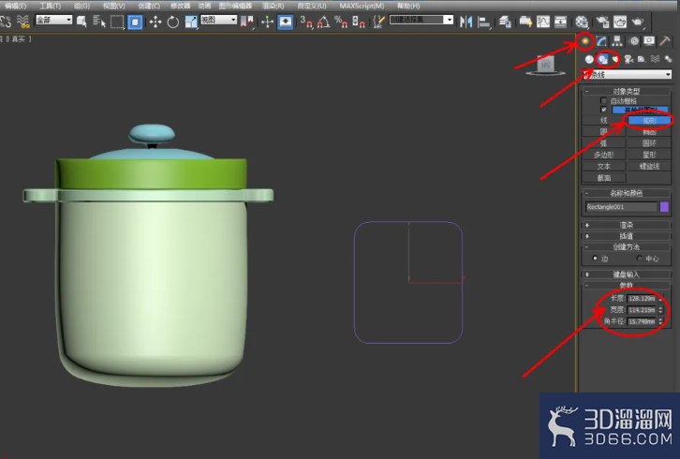The height and width of the screenshot is (459, 680).
Task: Open Render Setup teapot icon
Action: click(602, 22)
